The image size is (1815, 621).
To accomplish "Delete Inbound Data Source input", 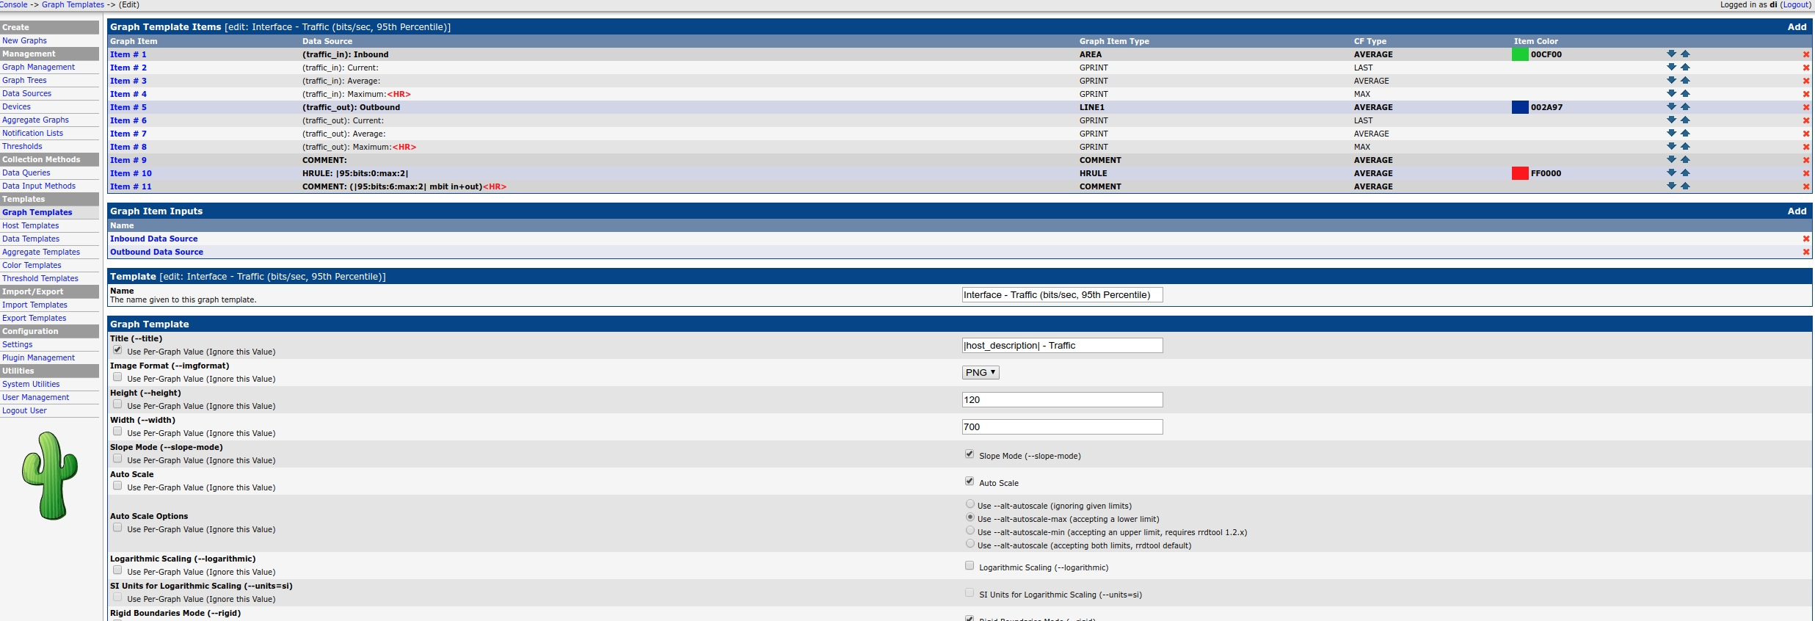I will (1806, 239).
